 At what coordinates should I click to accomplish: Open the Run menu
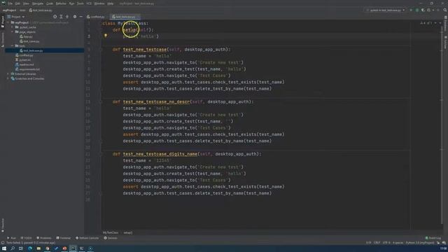(71, 3)
